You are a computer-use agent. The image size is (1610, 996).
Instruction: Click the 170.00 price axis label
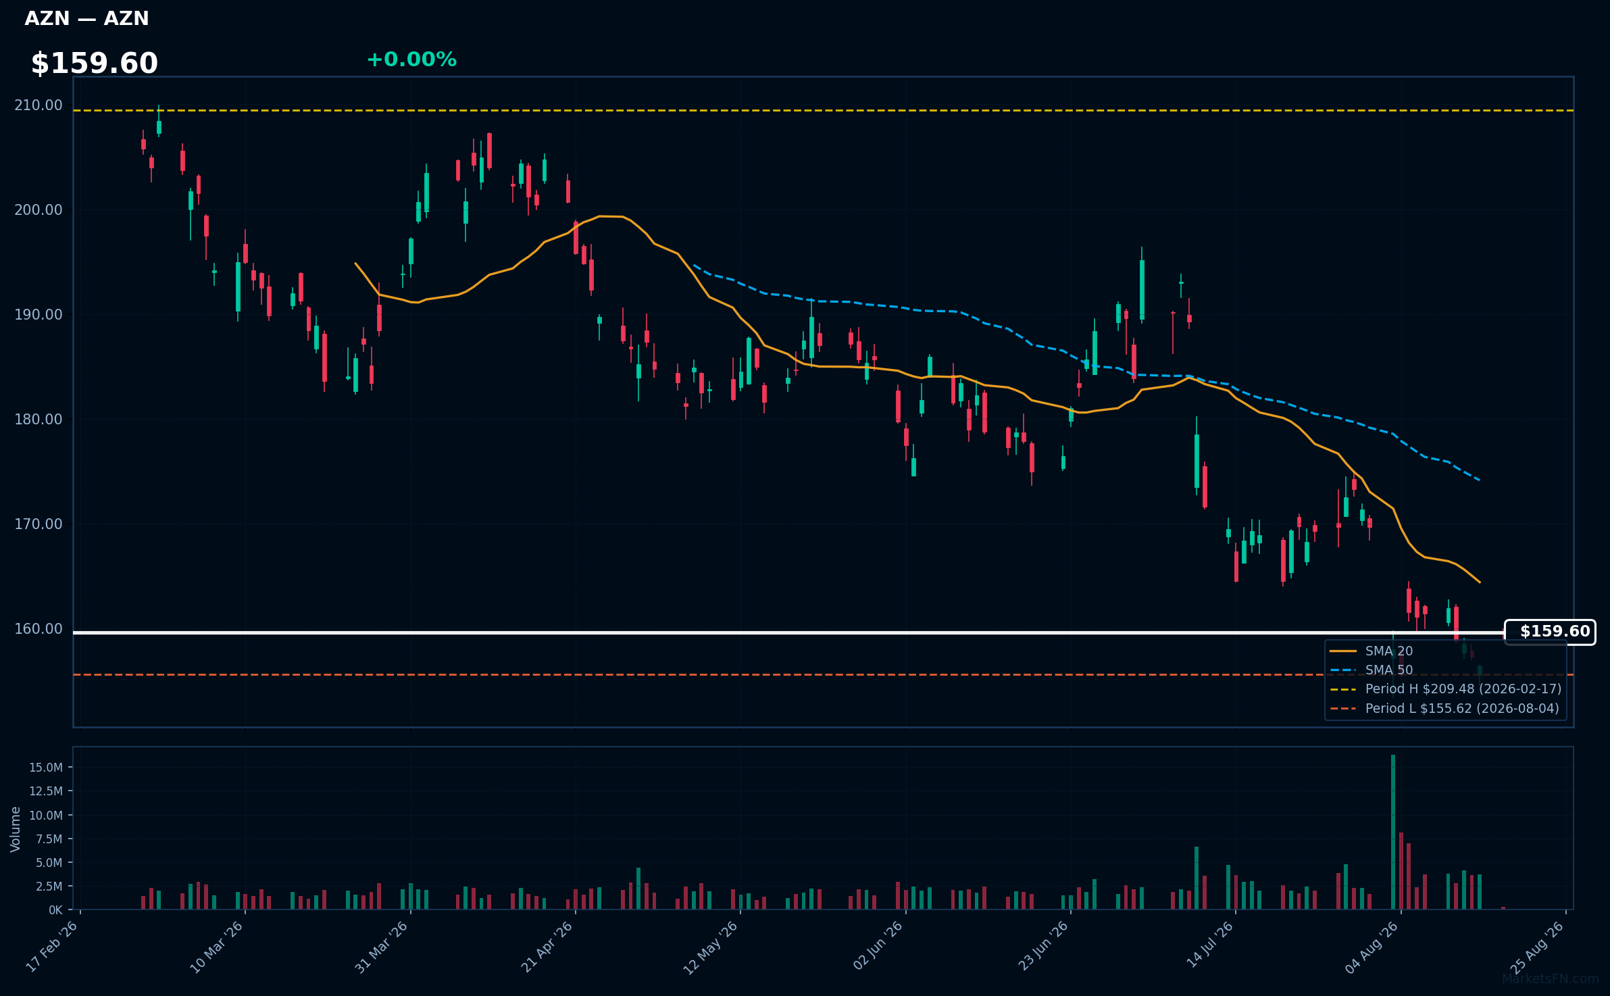click(39, 524)
